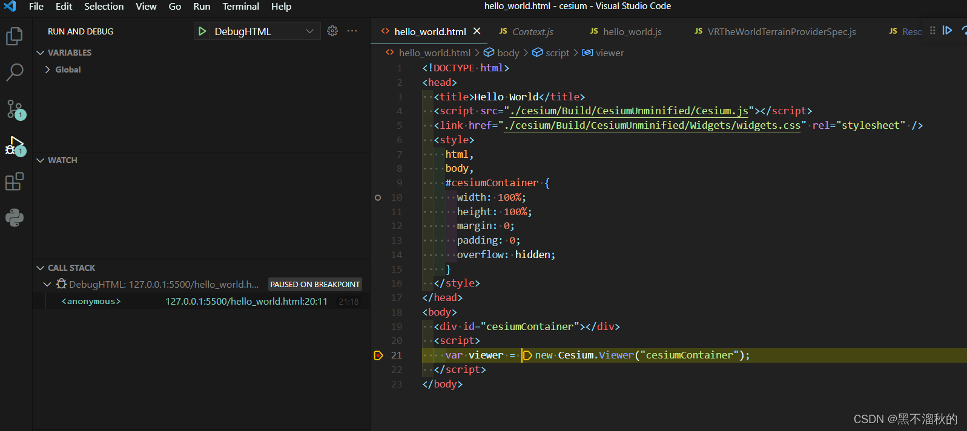This screenshot has height=431, width=967.
Task: Start debugging with green play button
Action: click(202, 31)
